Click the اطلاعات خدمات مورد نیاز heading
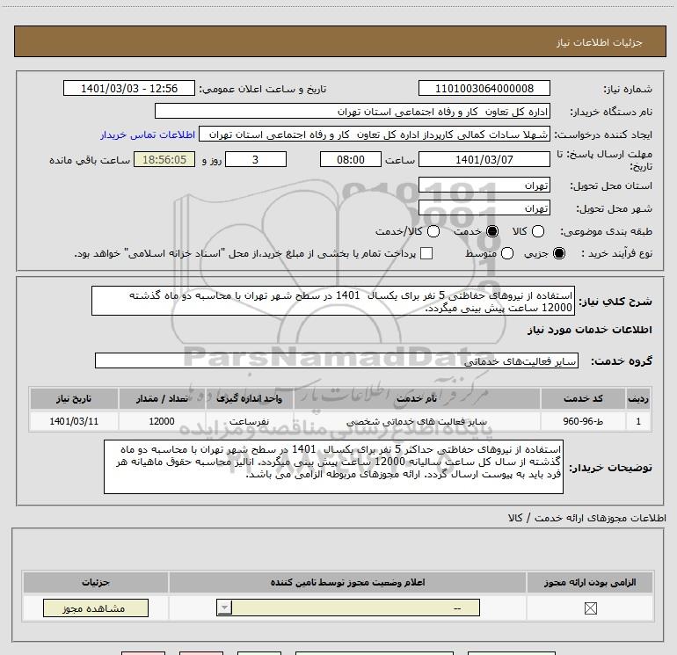Image resolution: width=677 pixels, height=655 pixels. 589,330
